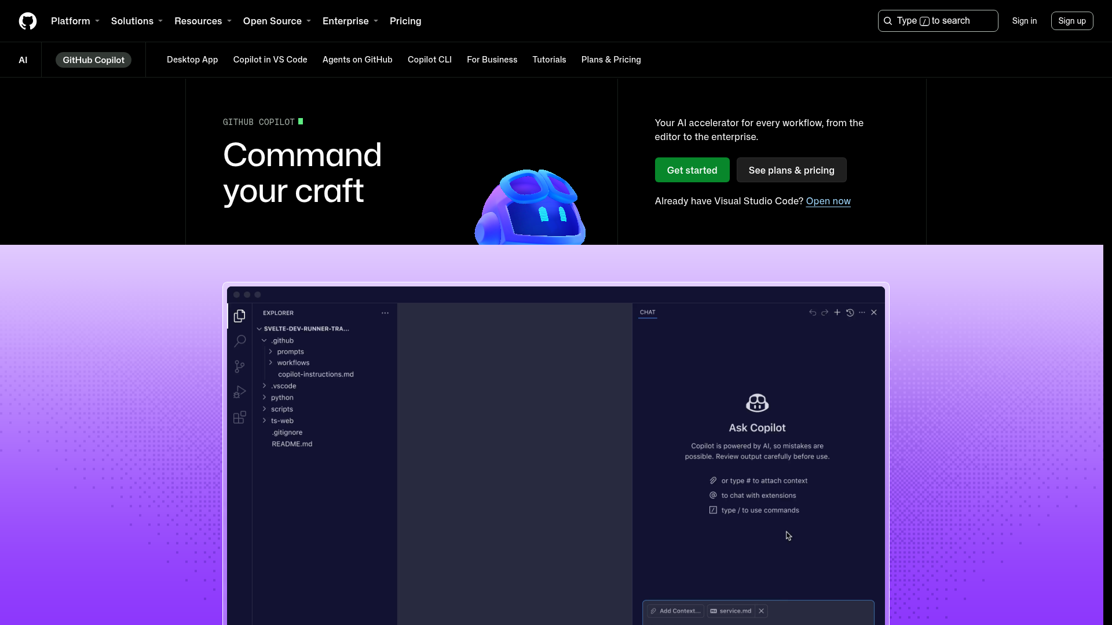The image size is (1112, 625).
Task: Open Plans & Pricing in subnav
Action: coord(611,60)
